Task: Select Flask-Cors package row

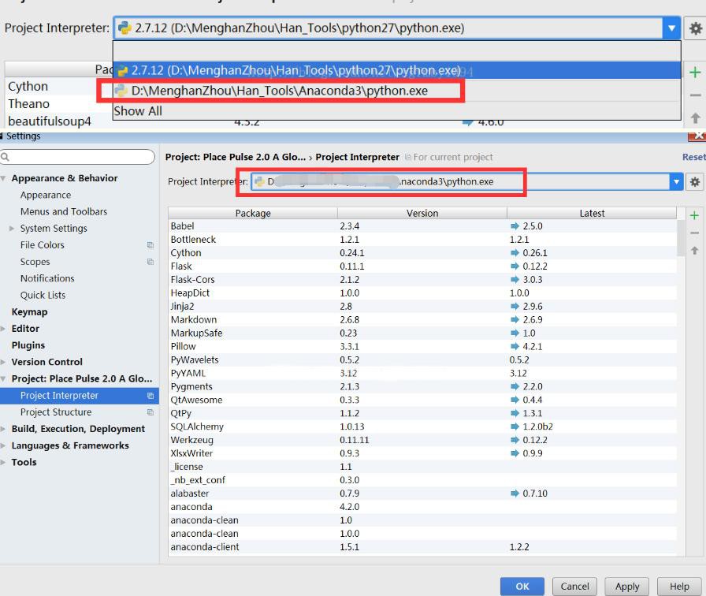Action: point(422,280)
